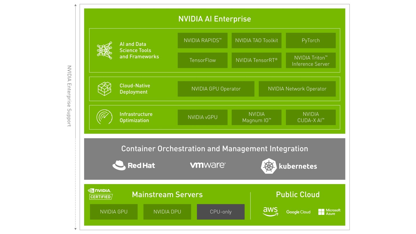Select the Infrastructure Optimization gauge icon
The image size is (416, 234).
(x=105, y=117)
